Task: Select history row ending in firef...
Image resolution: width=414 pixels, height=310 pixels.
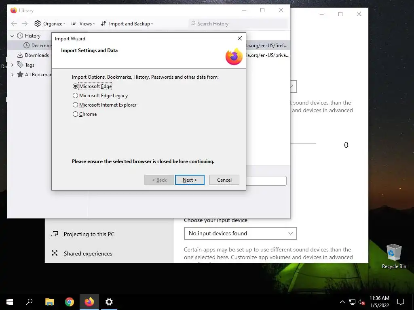Action: pos(268,45)
